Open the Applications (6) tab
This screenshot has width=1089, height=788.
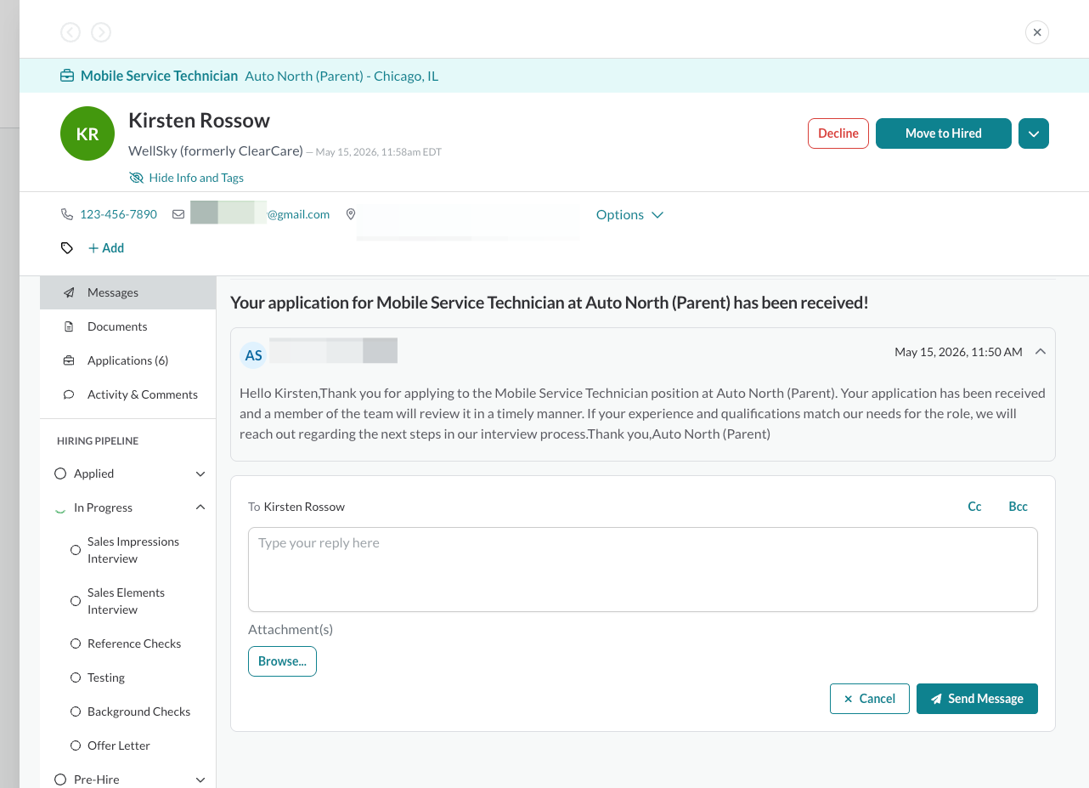click(x=127, y=360)
